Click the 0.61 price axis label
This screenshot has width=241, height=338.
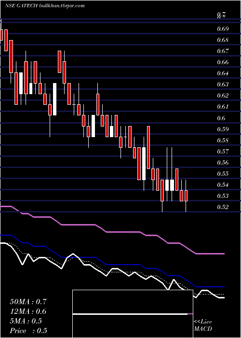click(x=223, y=107)
